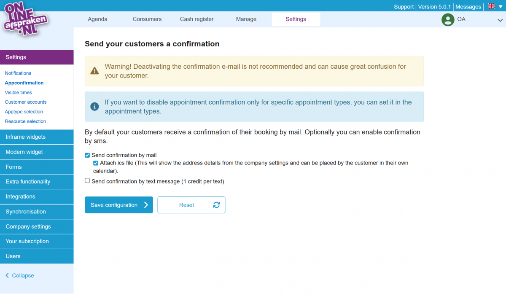Disable the Send confirmation by mail checkbox
This screenshot has height=296, width=506.
tap(87, 155)
